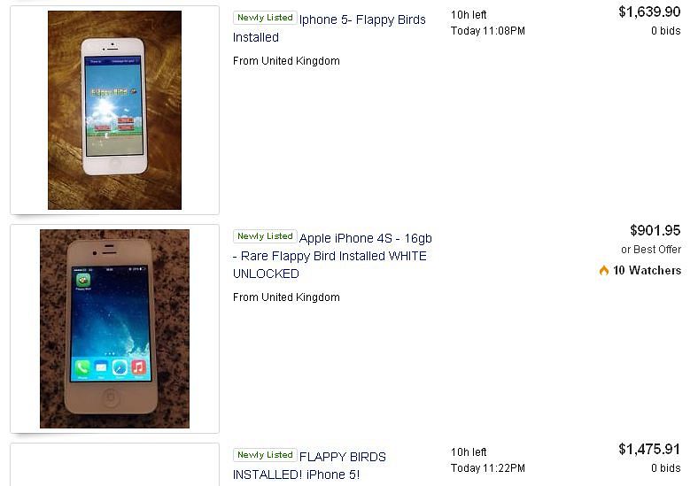Click the first Newly Listed badge

point(265,18)
